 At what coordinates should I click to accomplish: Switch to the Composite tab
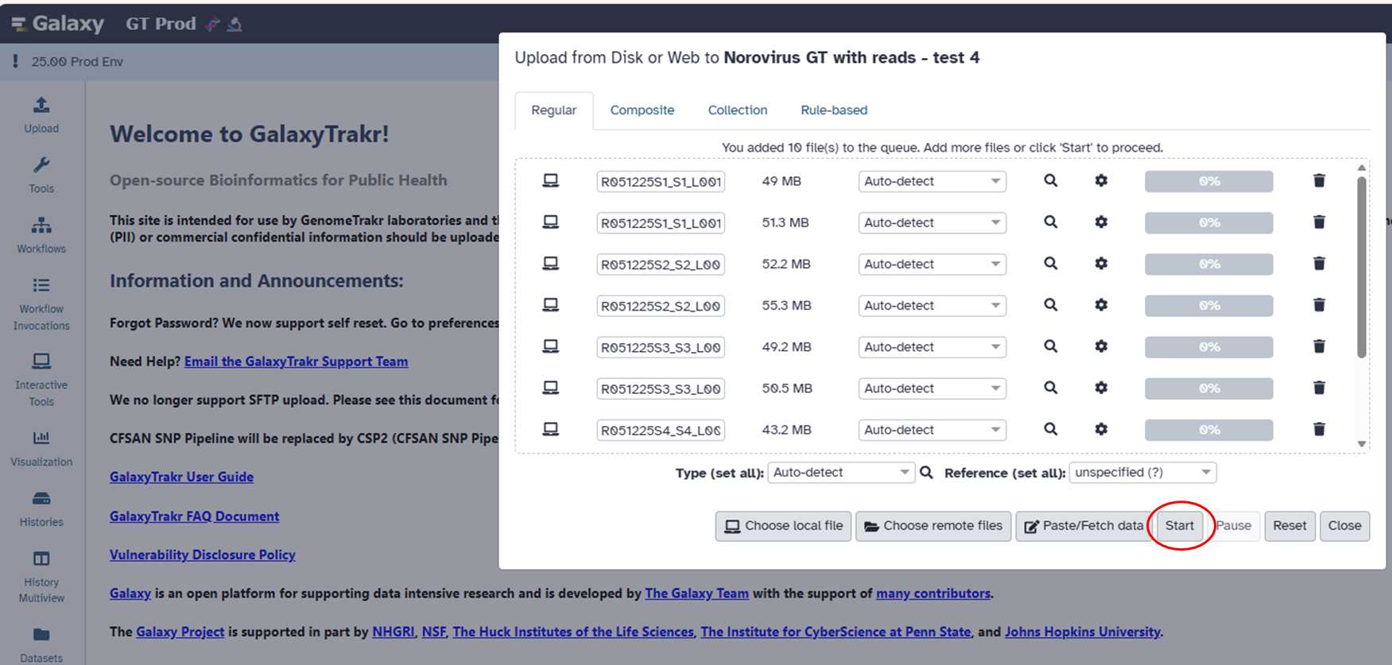tap(642, 110)
